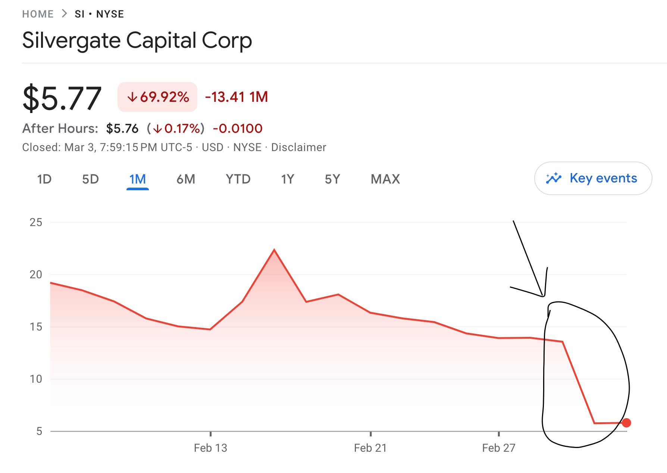Click the Feb 21 axis marker
This screenshot has height=473, width=667.
[370, 448]
